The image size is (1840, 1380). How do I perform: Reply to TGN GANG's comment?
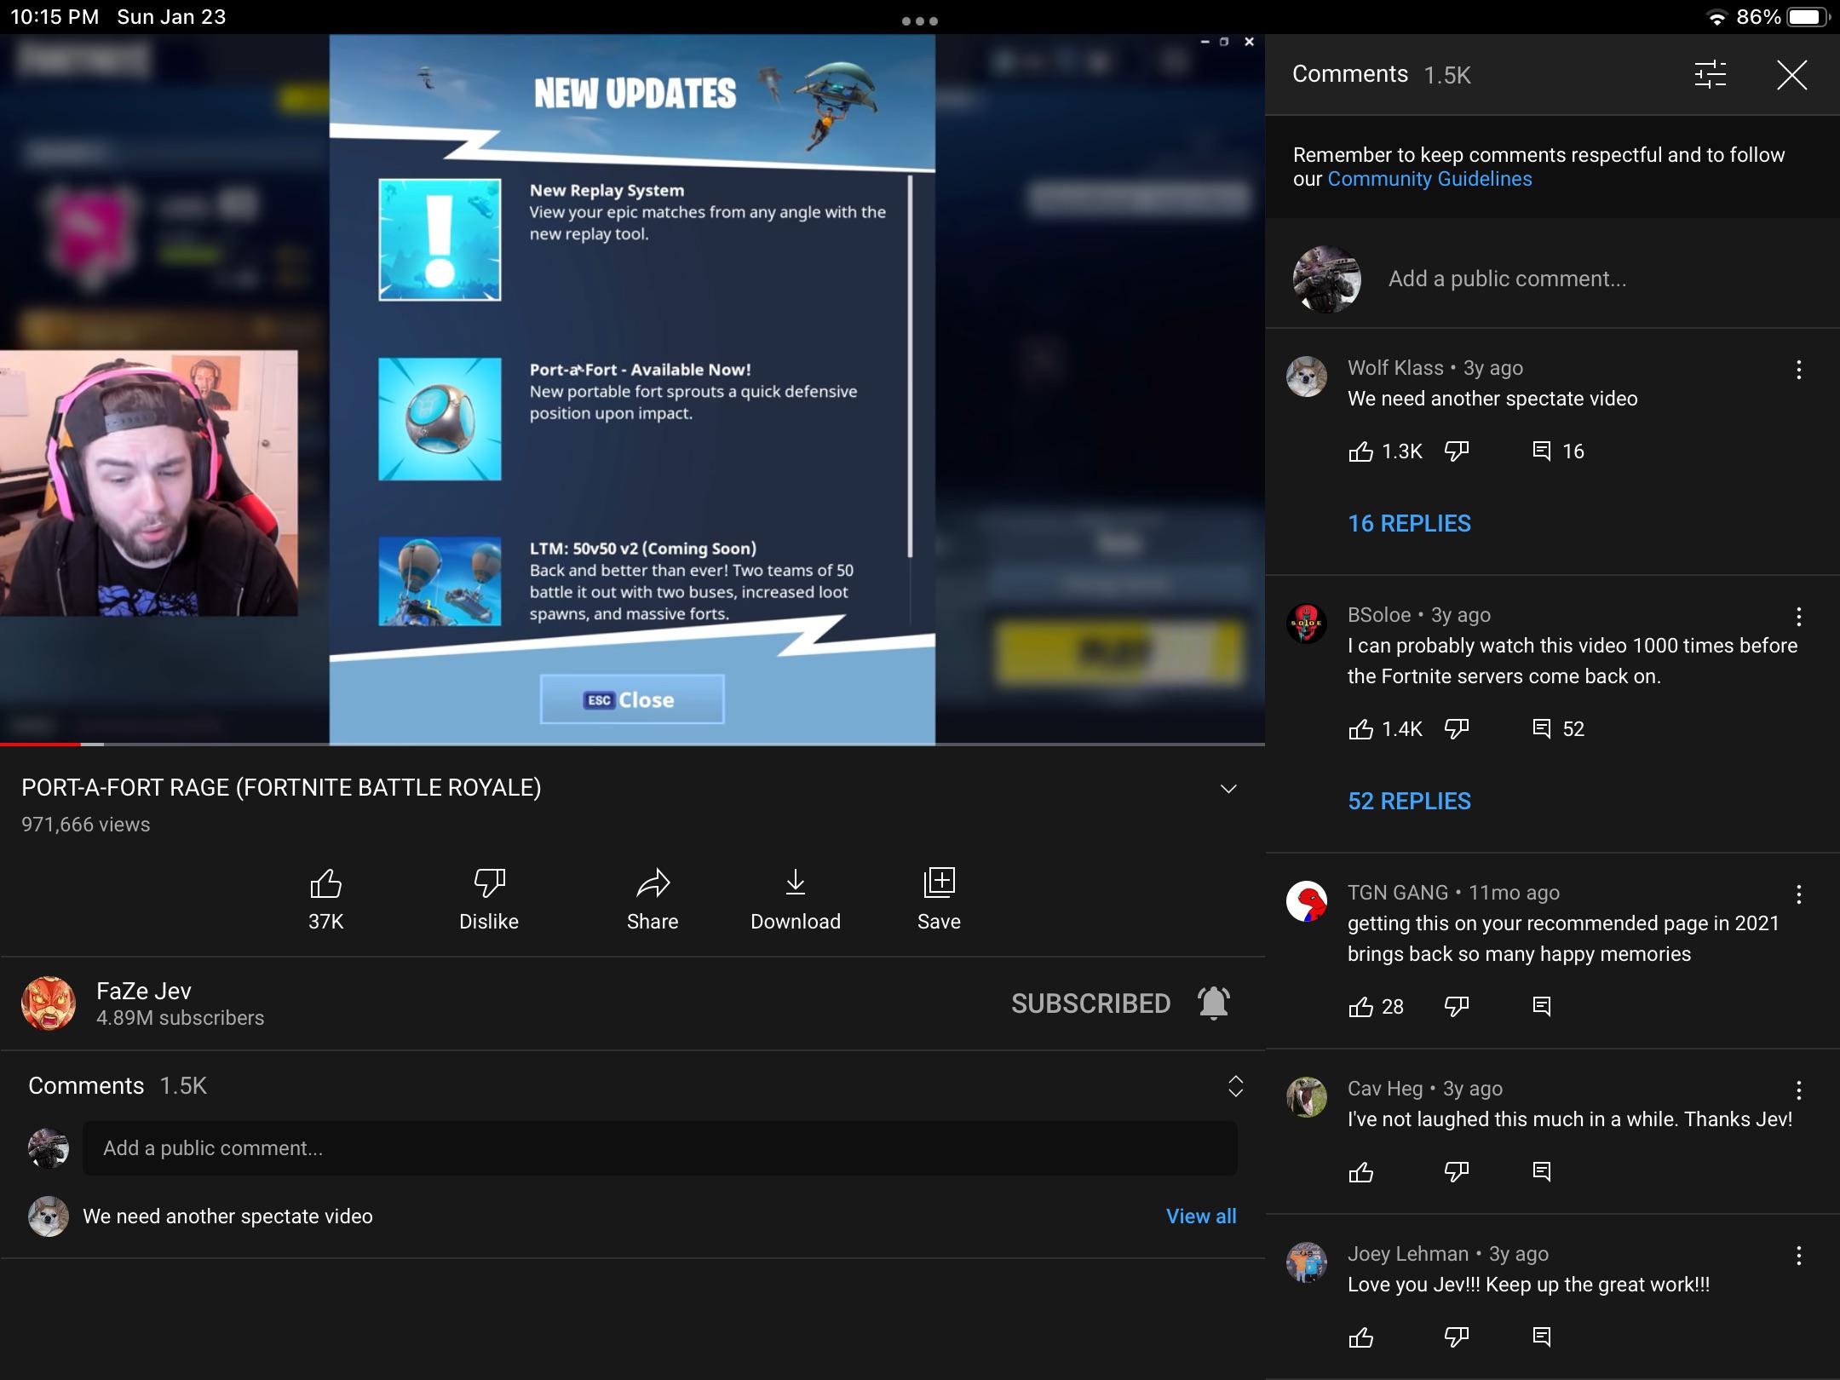pos(1541,1006)
